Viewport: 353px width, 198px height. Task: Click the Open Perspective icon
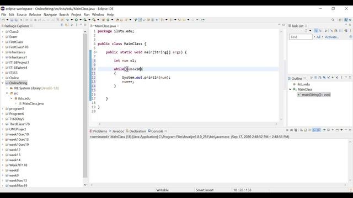[x=340, y=20]
